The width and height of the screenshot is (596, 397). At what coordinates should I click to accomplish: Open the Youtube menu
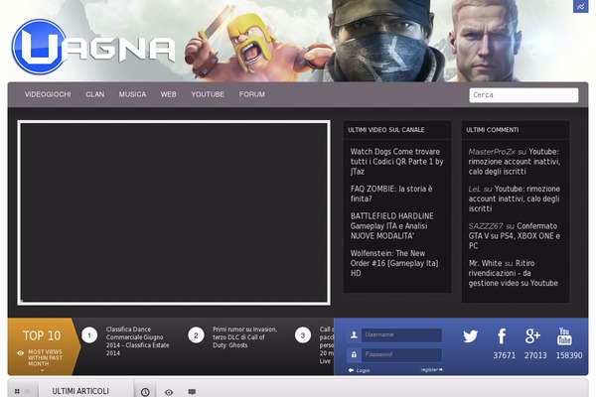tap(208, 94)
